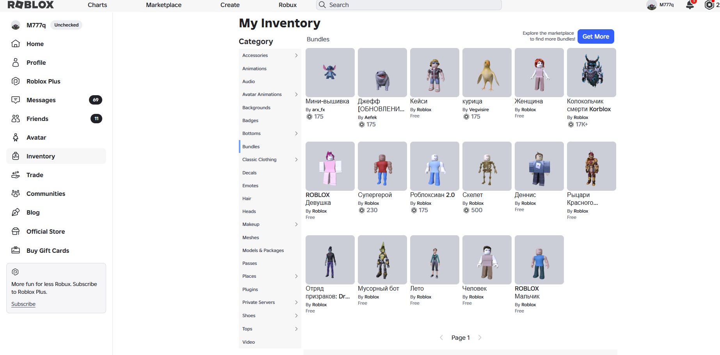Open the Messages envelope icon
This screenshot has width=720, height=355.
click(x=16, y=100)
